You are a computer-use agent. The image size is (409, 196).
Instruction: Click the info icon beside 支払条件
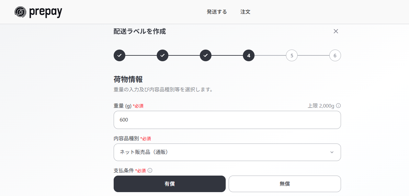[150, 170]
